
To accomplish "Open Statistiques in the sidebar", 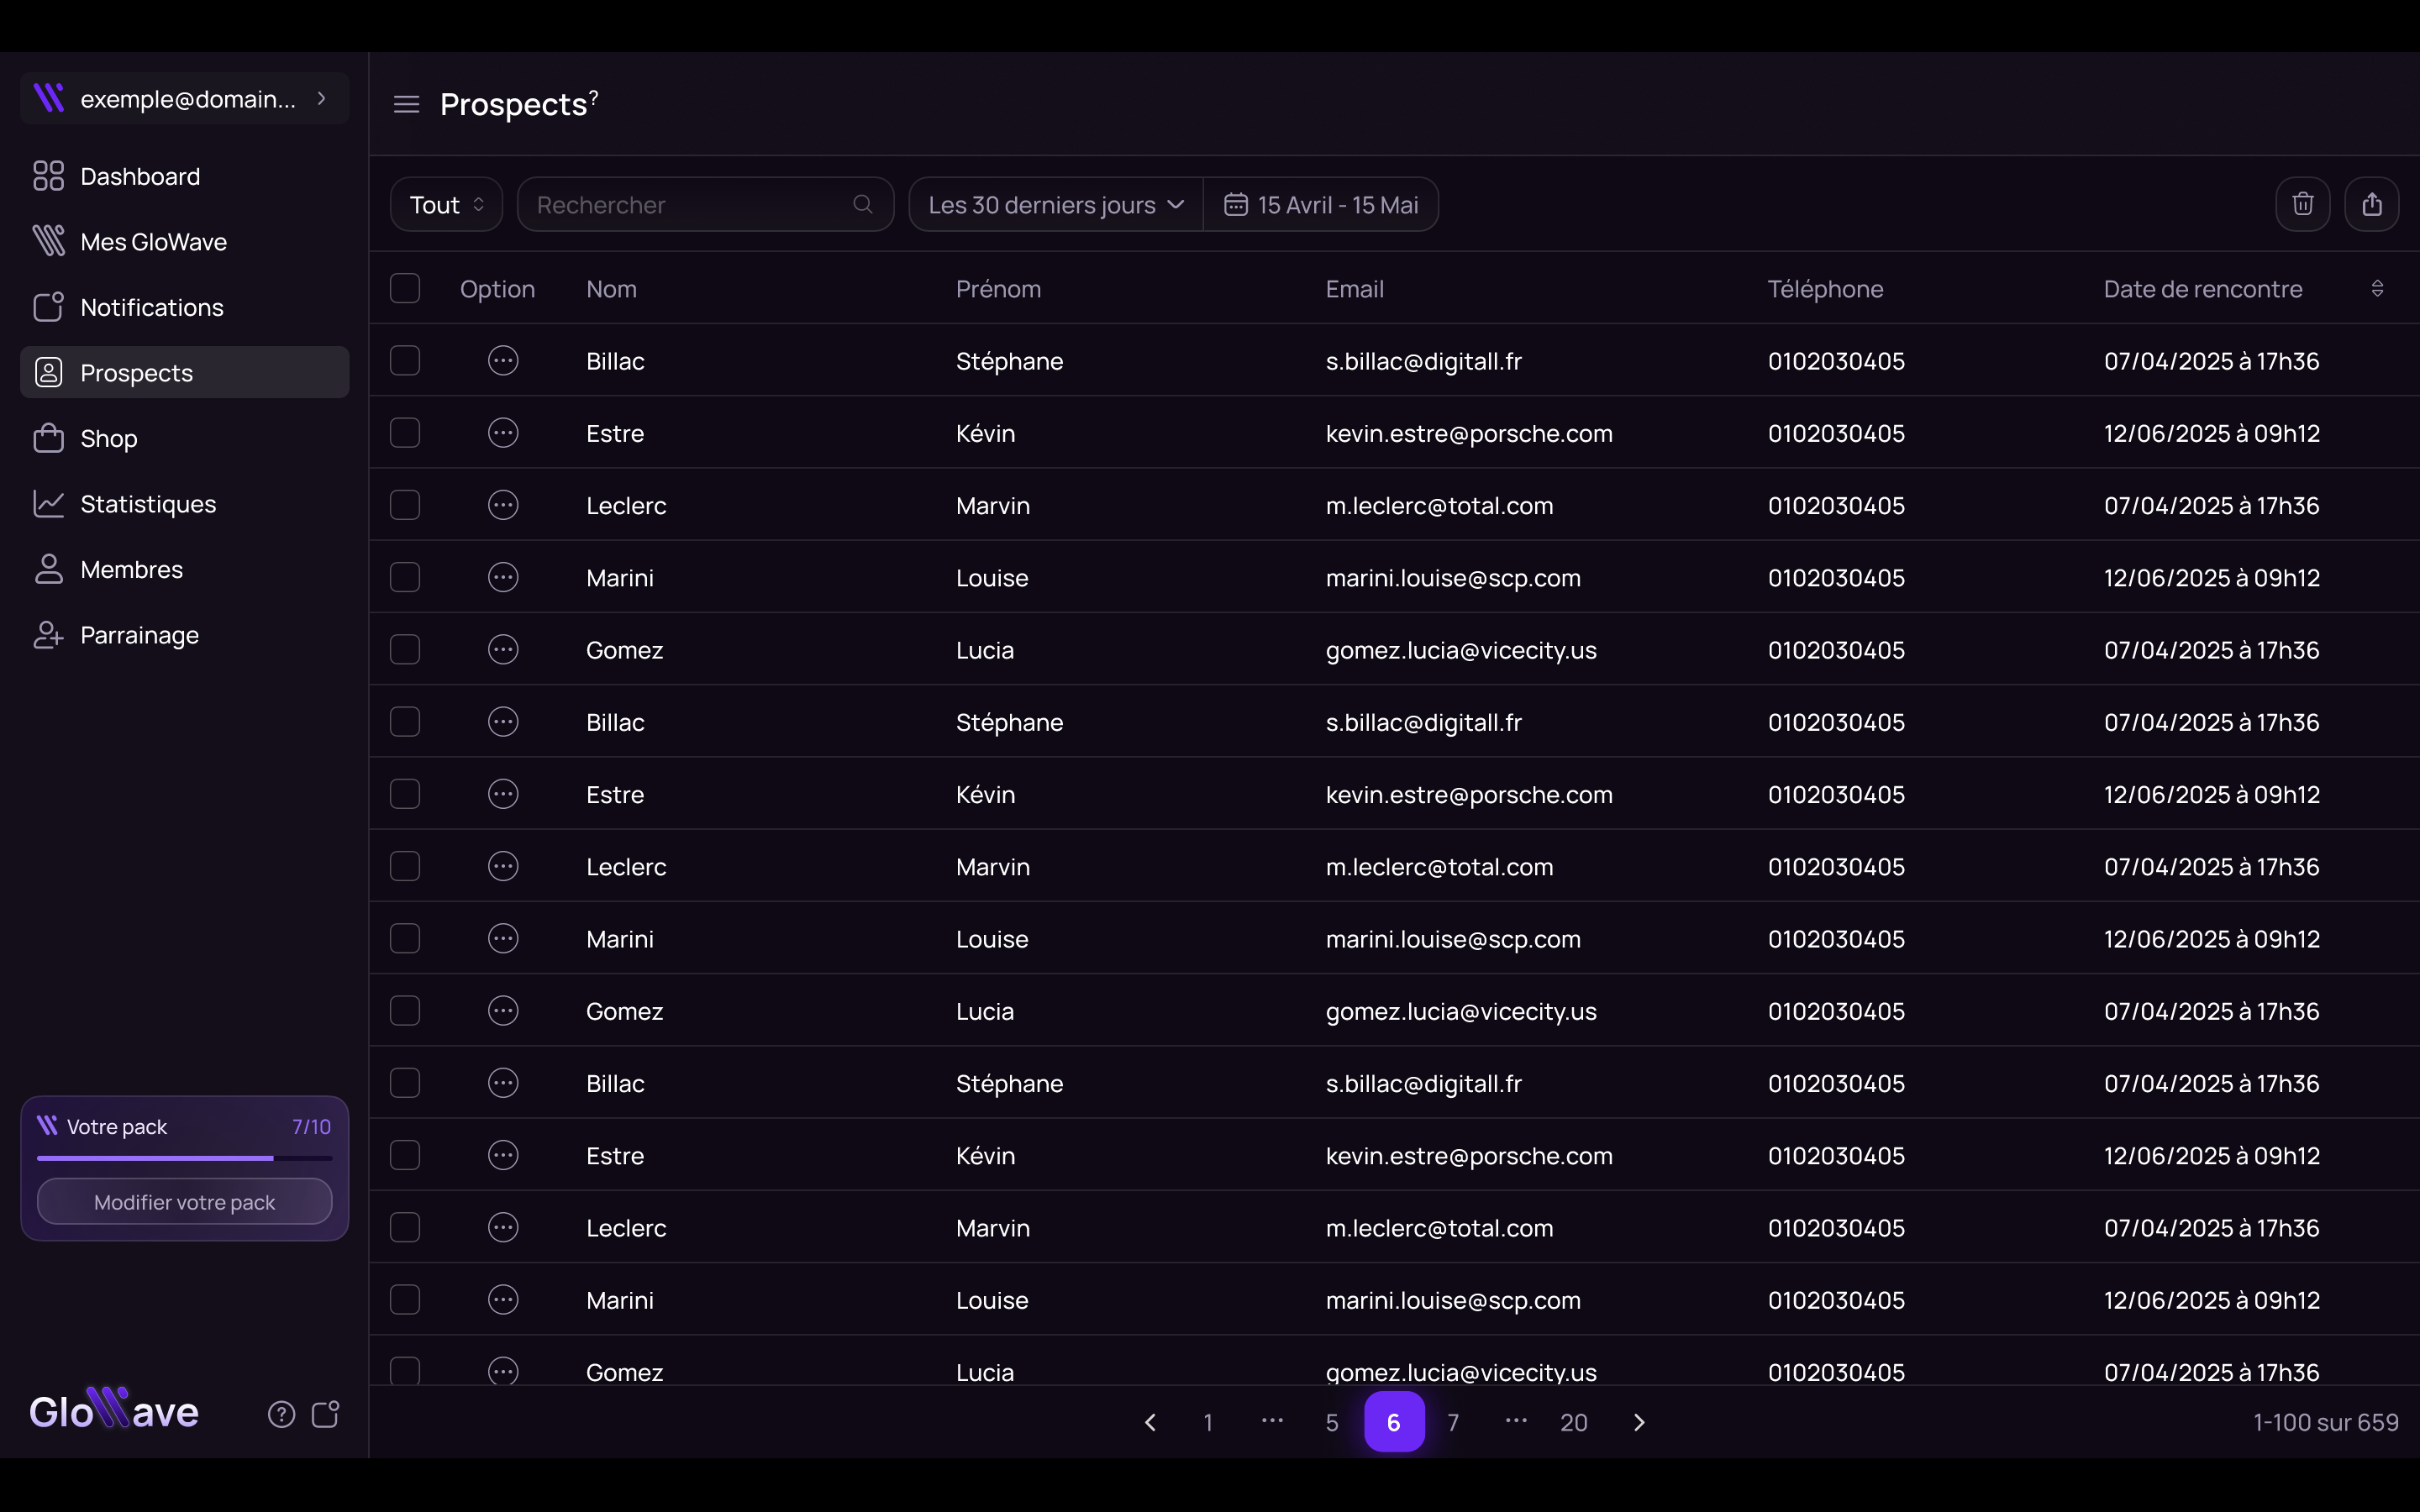I will (x=148, y=504).
